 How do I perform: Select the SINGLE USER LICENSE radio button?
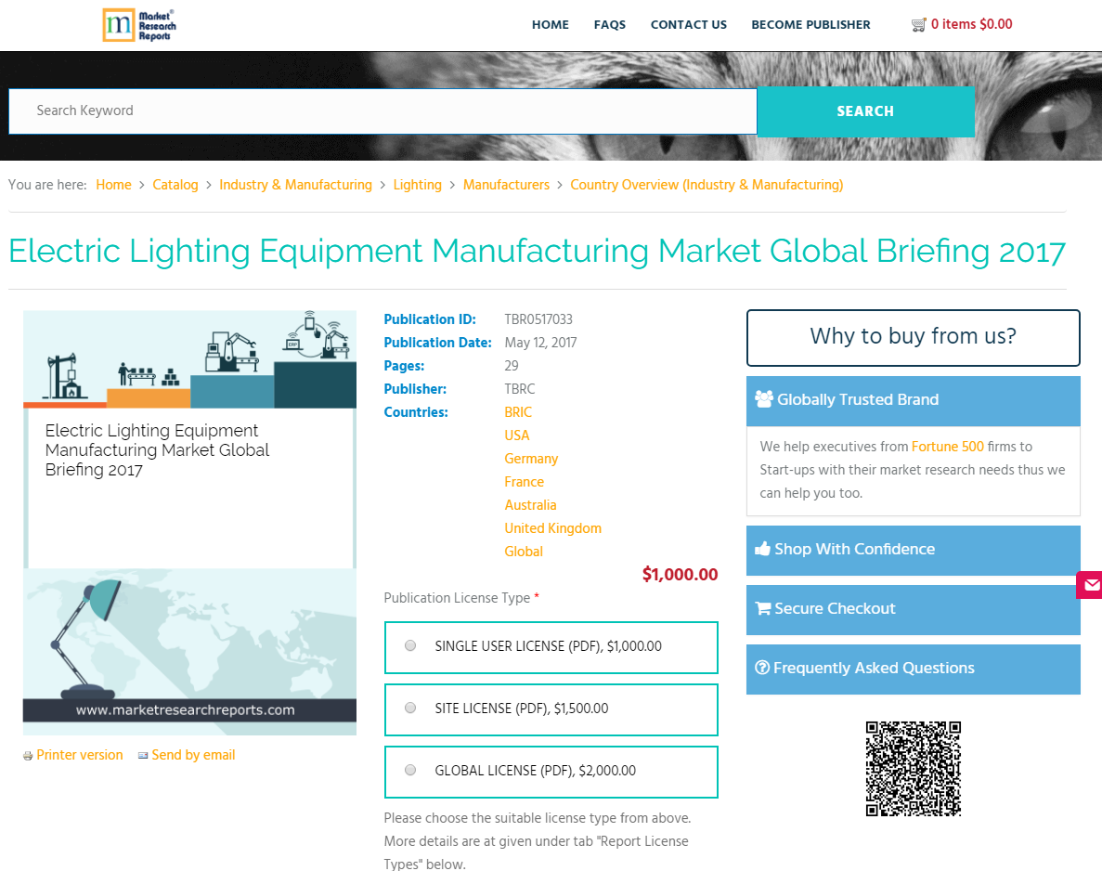[x=410, y=644]
